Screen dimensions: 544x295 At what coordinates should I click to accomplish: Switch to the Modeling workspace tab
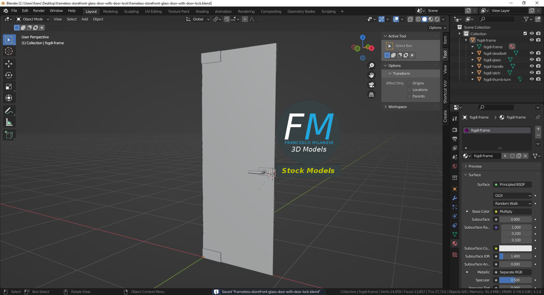click(110, 11)
